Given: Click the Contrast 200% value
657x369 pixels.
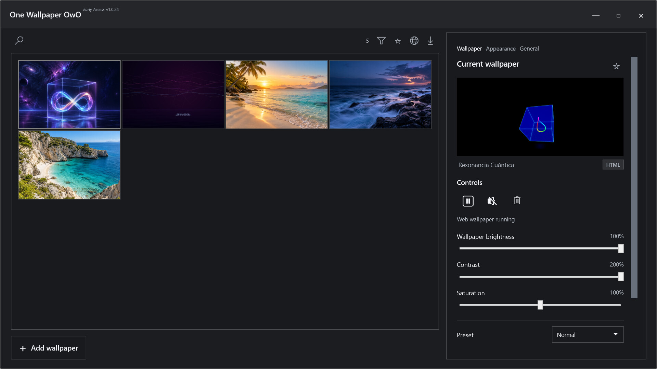Looking at the screenshot, I should click(617, 264).
